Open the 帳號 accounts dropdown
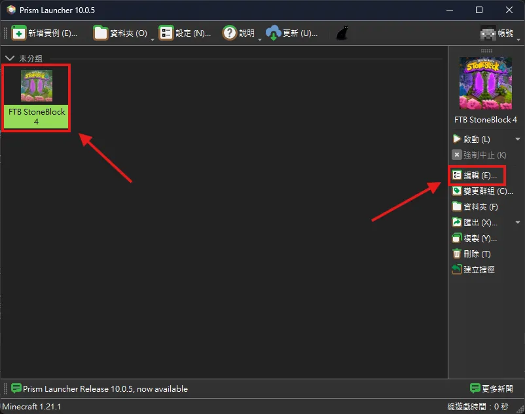The image size is (525, 414). (x=496, y=33)
